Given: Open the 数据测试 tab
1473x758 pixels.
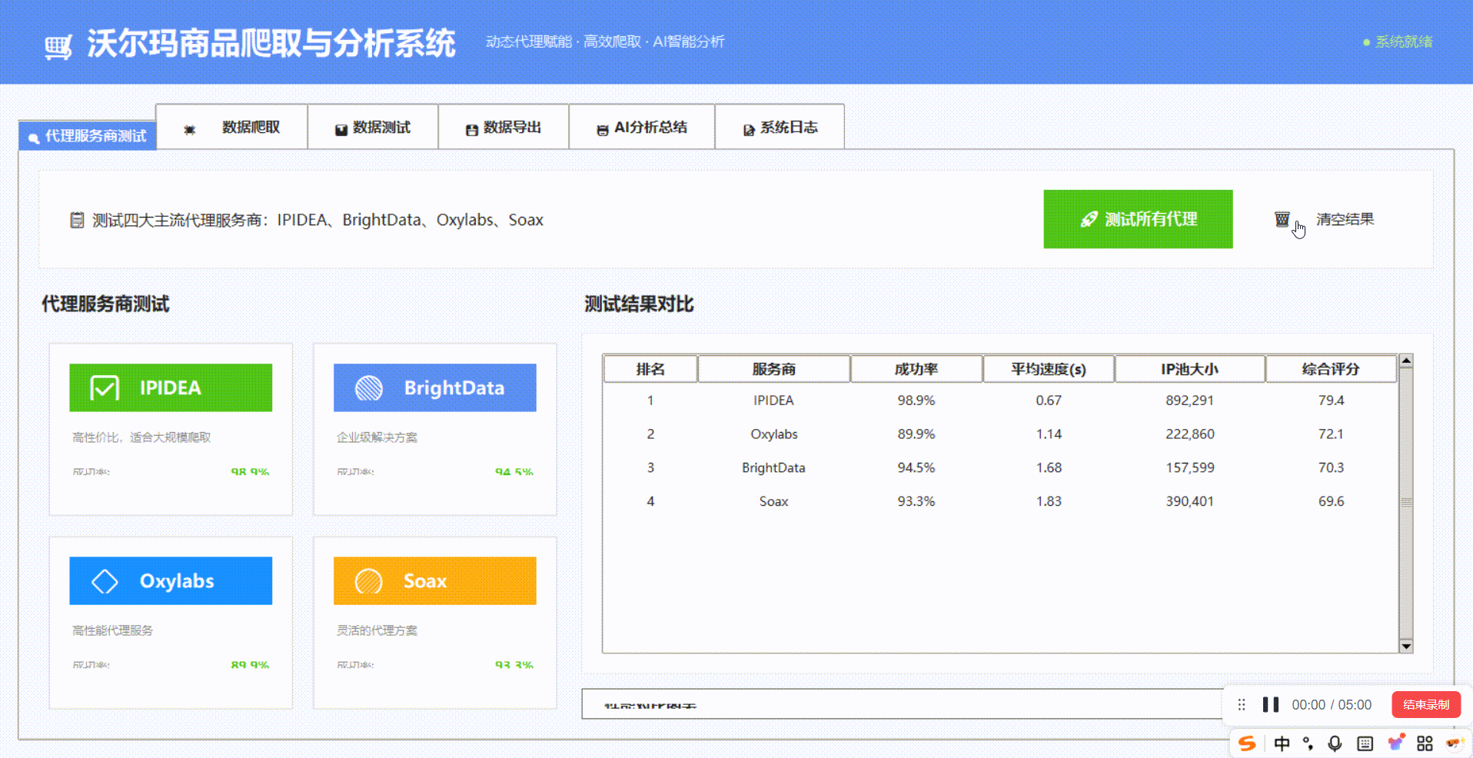Looking at the screenshot, I should pos(373,127).
